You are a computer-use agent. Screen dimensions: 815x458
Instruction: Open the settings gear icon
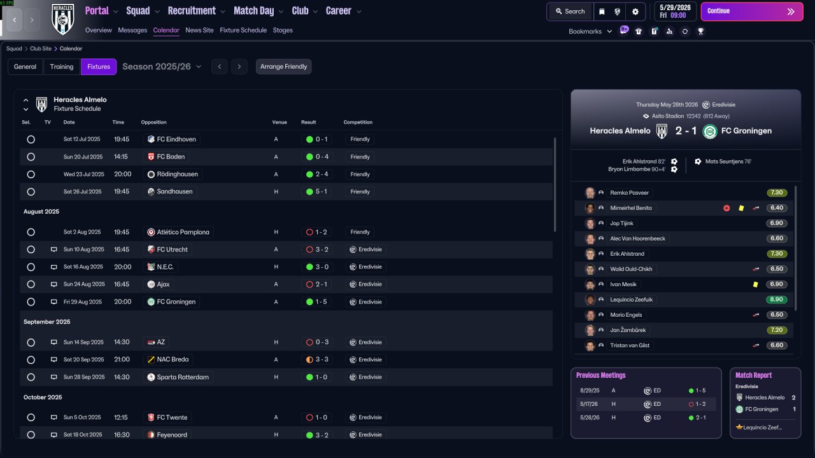(635, 11)
